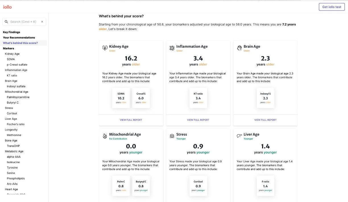Click the Mitochondrial Age flame icon
348x202 pixels.
coord(105,136)
